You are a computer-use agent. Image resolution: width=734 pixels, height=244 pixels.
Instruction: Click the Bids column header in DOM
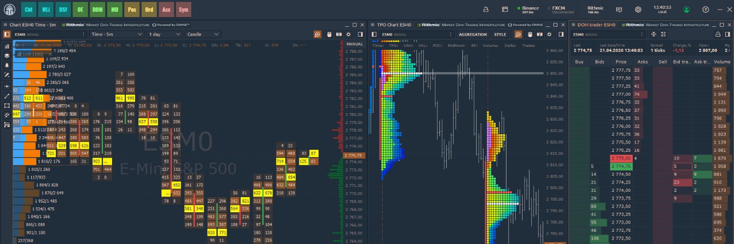(600, 62)
